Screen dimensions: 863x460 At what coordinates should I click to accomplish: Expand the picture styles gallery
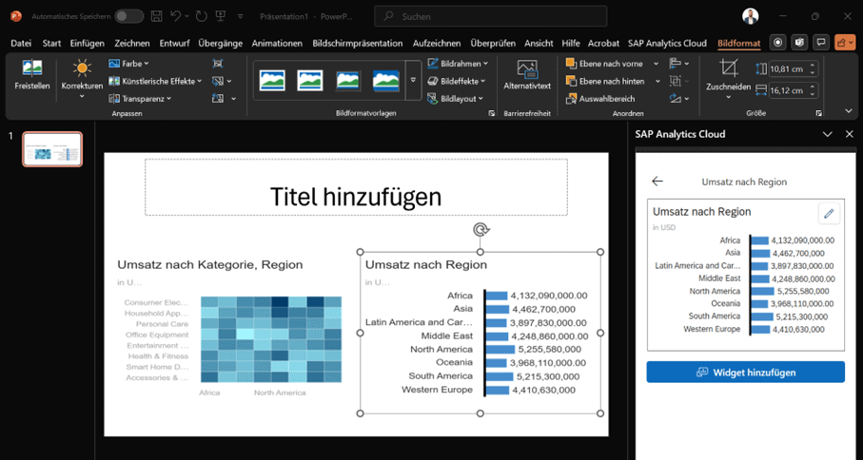click(x=413, y=81)
